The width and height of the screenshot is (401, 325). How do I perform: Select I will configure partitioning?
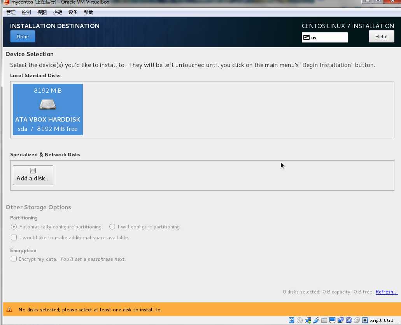click(x=112, y=227)
